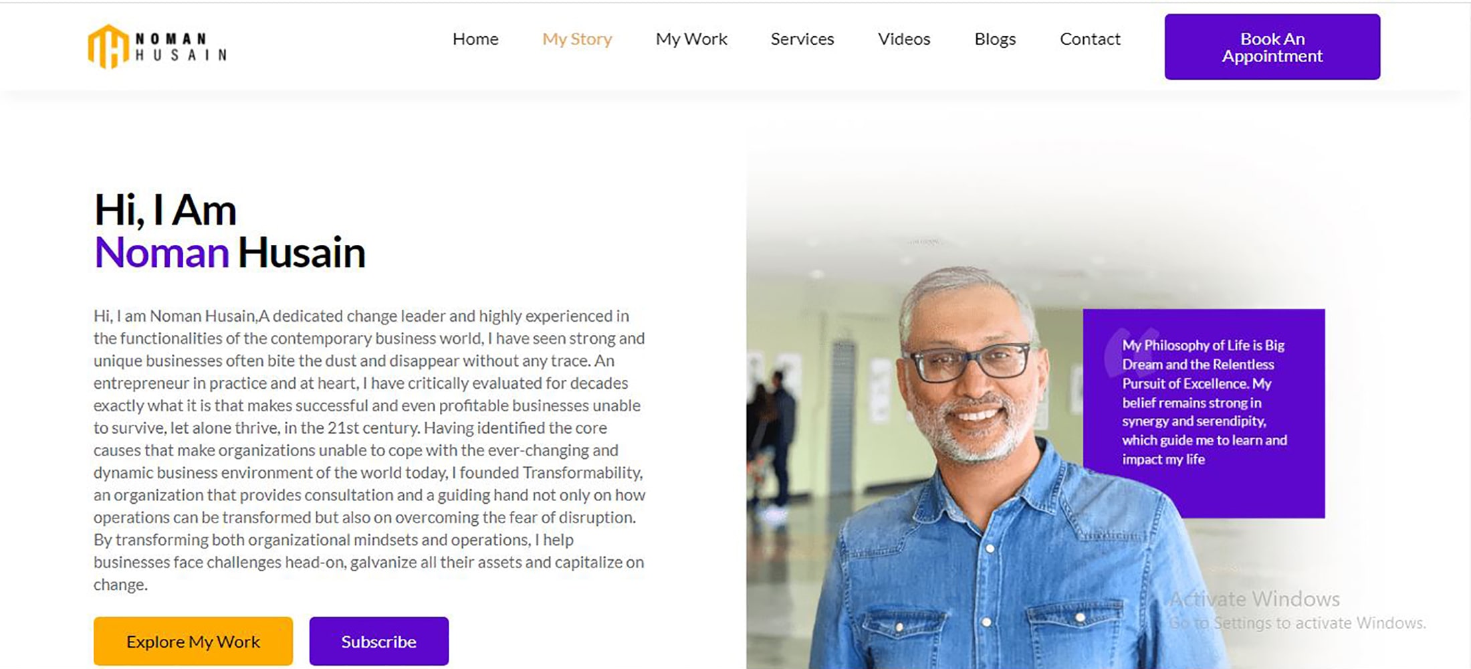Visit the Blogs page

(995, 39)
